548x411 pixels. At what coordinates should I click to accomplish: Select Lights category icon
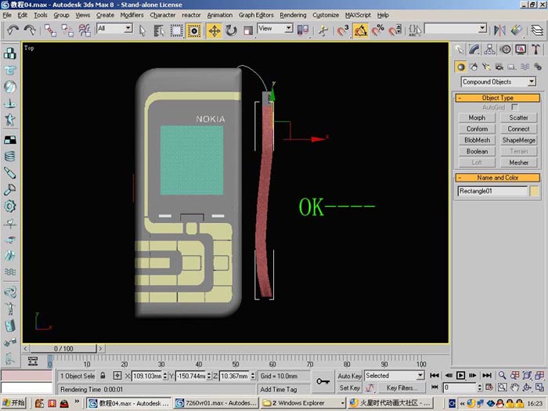tap(486, 67)
